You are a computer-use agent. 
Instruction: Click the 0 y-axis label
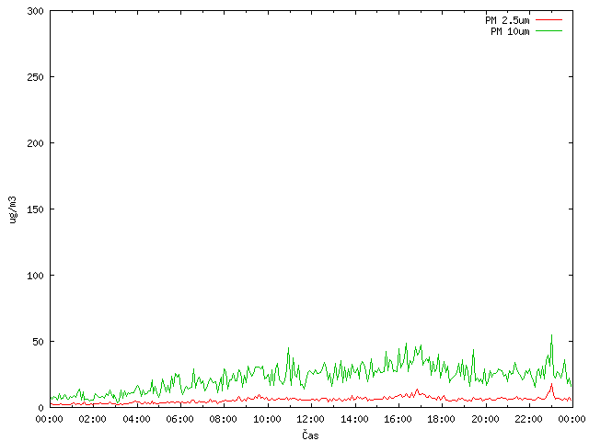click(x=40, y=408)
